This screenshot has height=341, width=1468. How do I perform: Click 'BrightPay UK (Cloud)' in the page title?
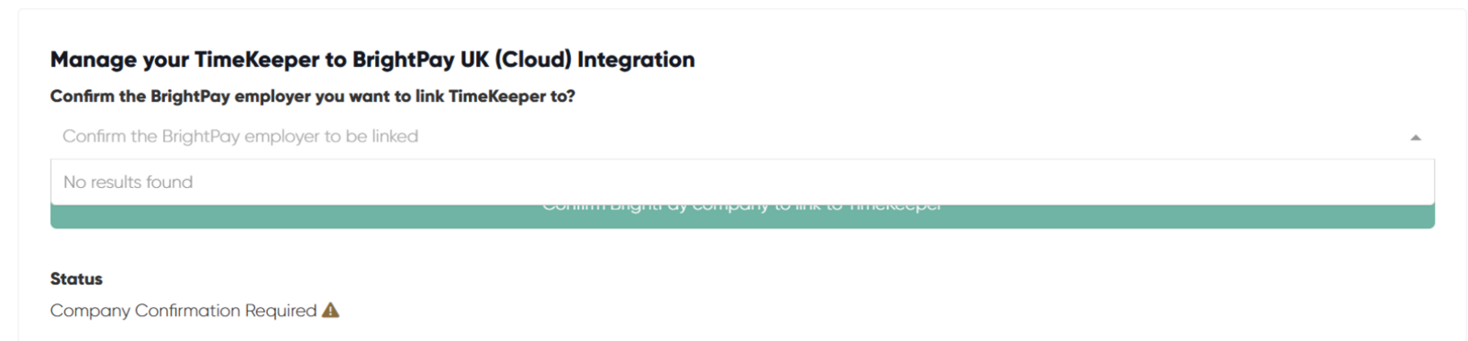point(462,60)
